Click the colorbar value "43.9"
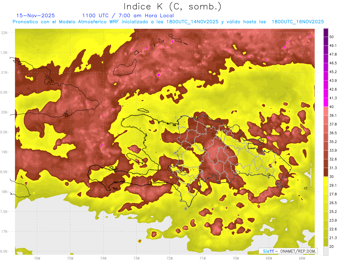Screen dimensions: 339x262 pos(333,81)
